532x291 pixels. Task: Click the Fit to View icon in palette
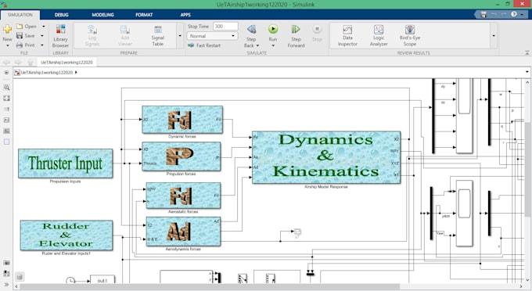click(6, 98)
